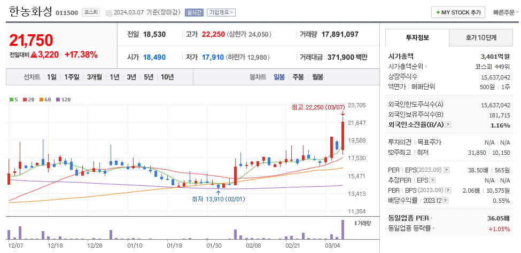Click the MY STOCK 추가 label
Image resolution: width=521 pixels, height=253 pixels.
click(461, 13)
